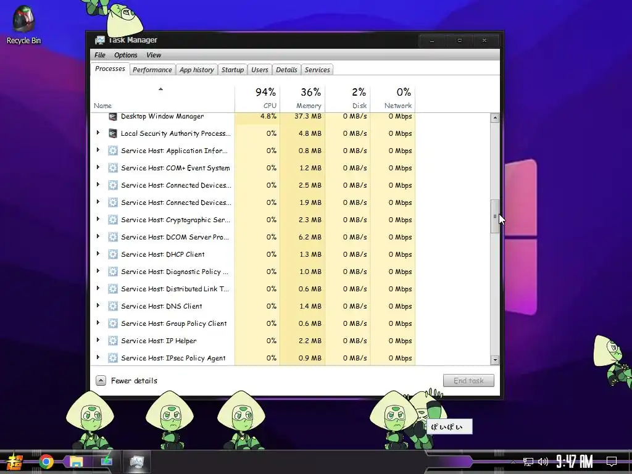Sort processes by the Name column header

click(x=162, y=99)
